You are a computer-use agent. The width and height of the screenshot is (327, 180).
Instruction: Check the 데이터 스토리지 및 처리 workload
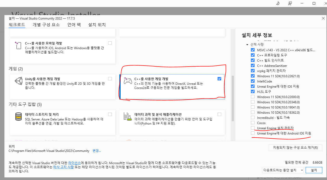pyautogui.click(x=110, y=114)
